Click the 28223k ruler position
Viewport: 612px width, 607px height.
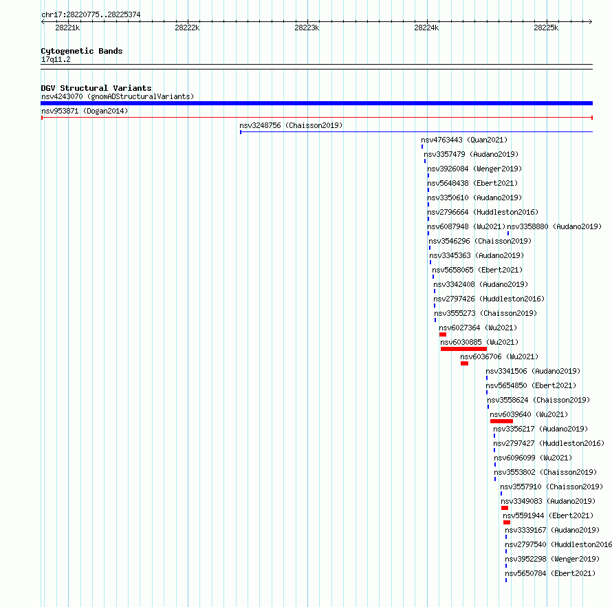click(x=307, y=28)
